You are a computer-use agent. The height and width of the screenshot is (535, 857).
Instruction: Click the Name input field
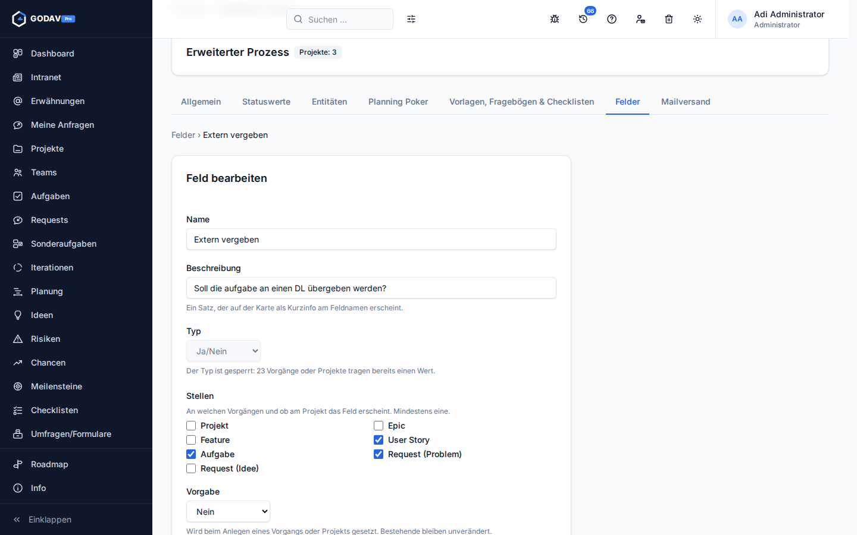click(x=371, y=240)
